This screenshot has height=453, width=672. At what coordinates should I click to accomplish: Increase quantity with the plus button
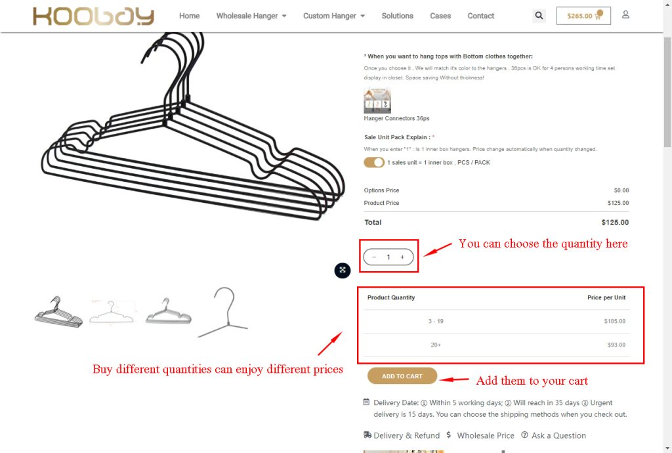coord(402,257)
